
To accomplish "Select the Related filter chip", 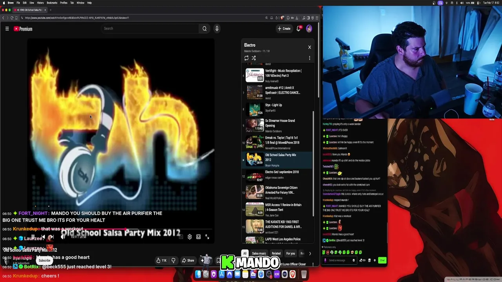I will [x=276, y=253].
